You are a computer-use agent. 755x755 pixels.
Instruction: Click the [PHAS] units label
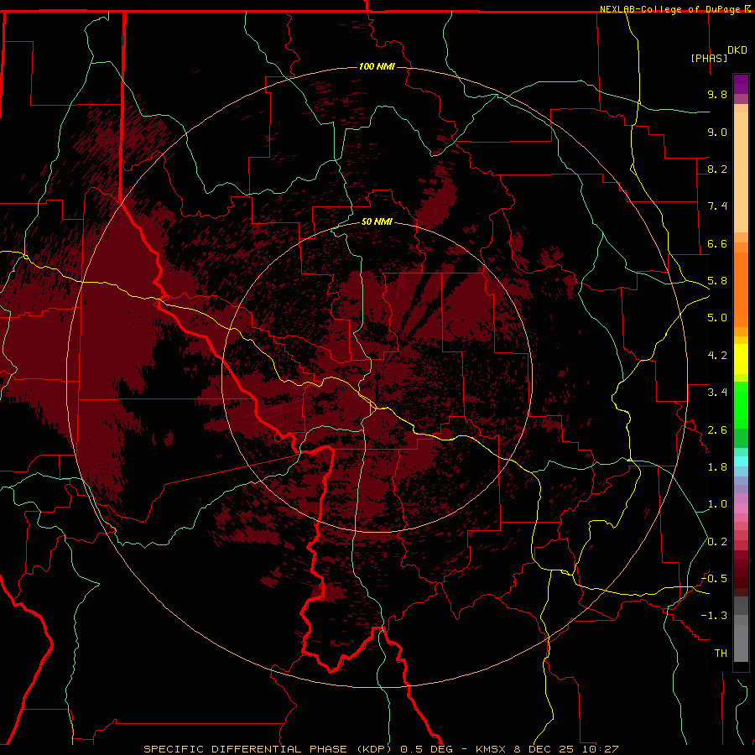click(x=709, y=58)
